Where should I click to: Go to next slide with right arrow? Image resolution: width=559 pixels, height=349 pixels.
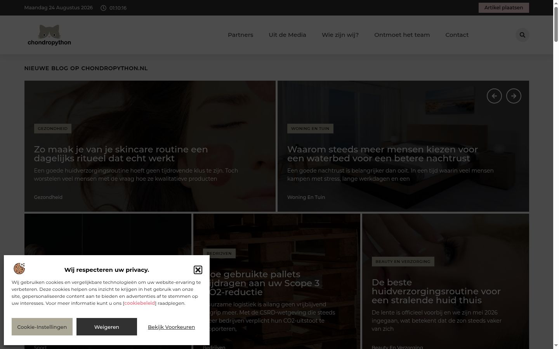[514, 96]
